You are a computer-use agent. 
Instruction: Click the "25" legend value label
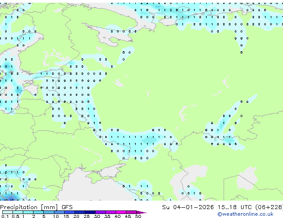pyautogui.click(x=87, y=216)
